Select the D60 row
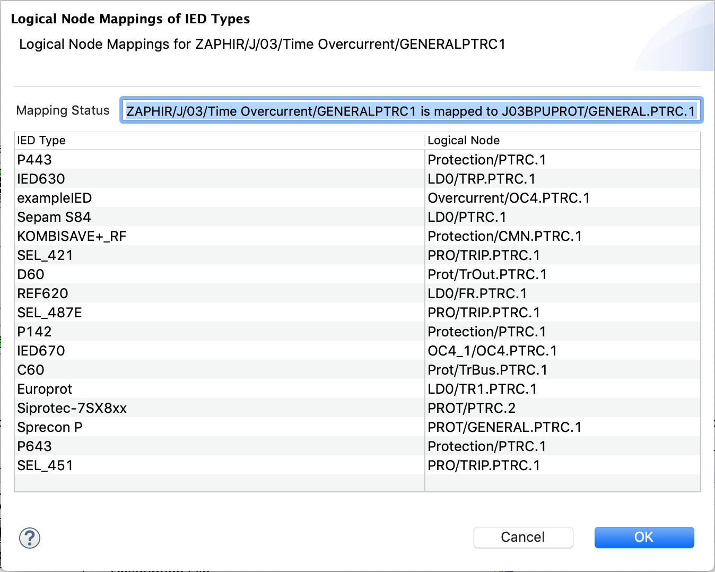 [31, 274]
